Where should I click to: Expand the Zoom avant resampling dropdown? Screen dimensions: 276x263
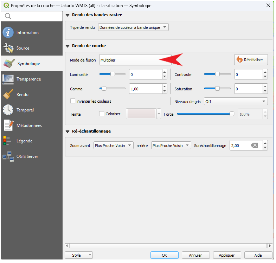pos(114,146)
